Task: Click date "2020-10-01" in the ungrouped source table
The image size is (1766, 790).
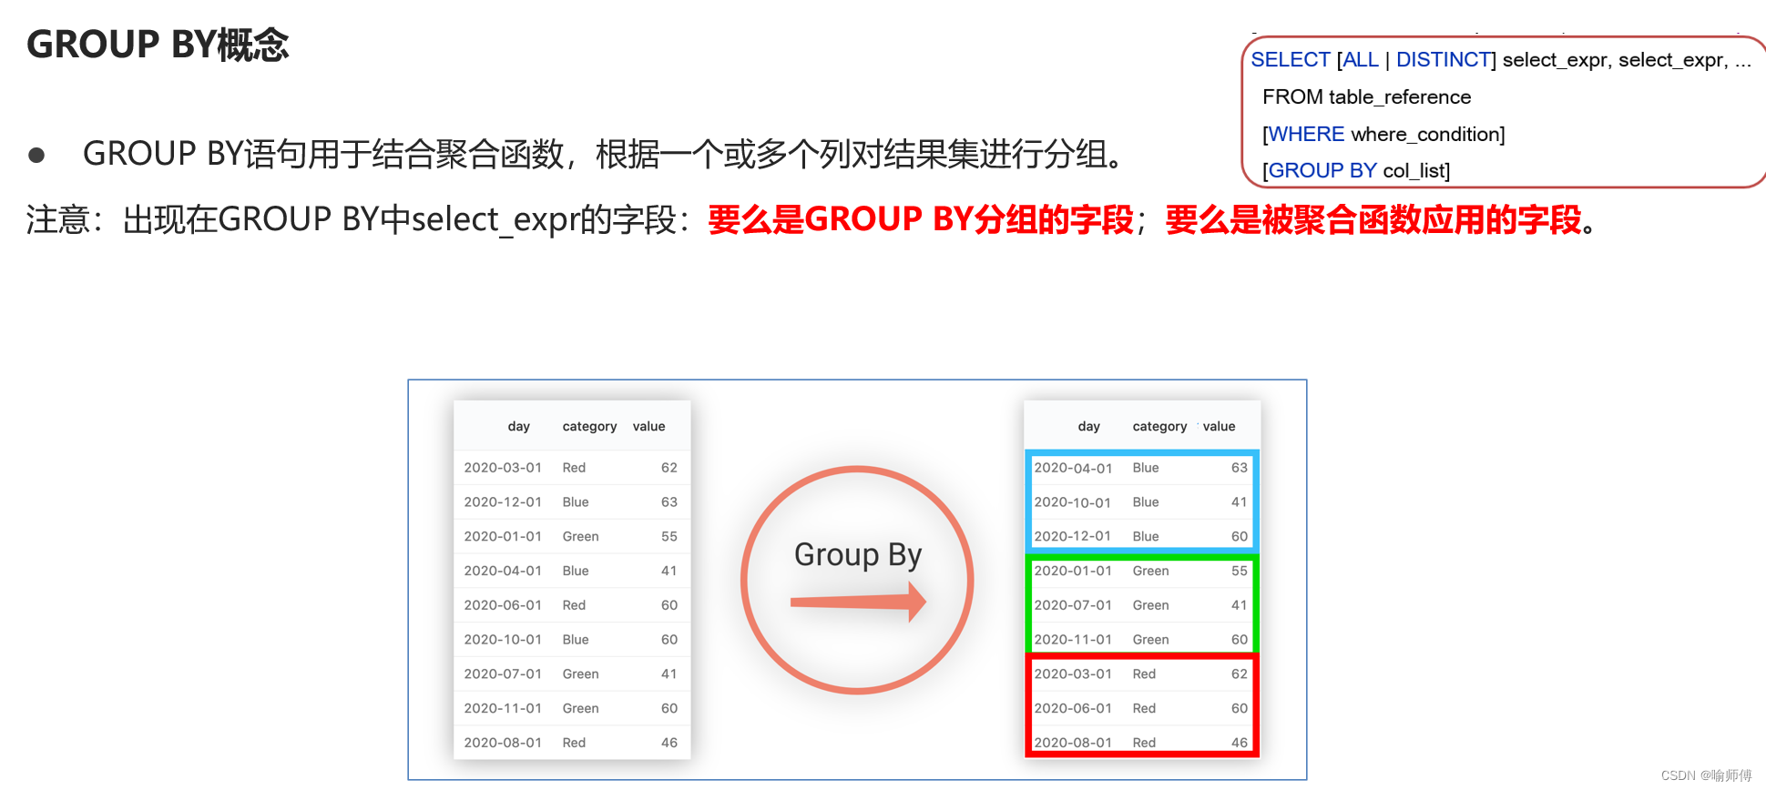Action: (x=503, y=640)
